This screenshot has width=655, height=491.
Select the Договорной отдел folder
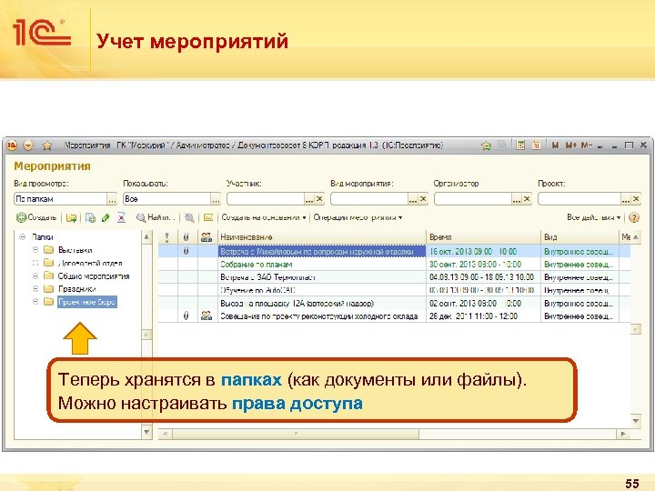(90, 263)
